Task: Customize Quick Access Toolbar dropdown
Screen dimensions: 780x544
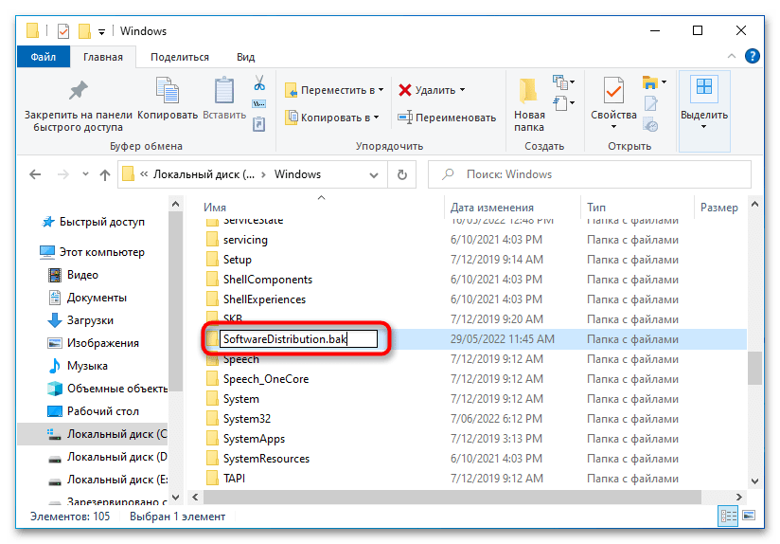Action: (x=101, y=32)
